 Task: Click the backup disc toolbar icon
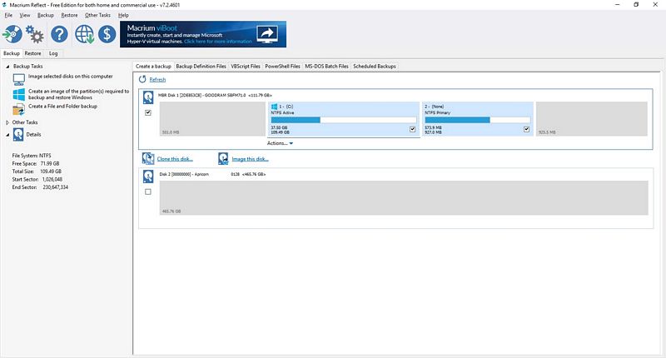(12, 34)
